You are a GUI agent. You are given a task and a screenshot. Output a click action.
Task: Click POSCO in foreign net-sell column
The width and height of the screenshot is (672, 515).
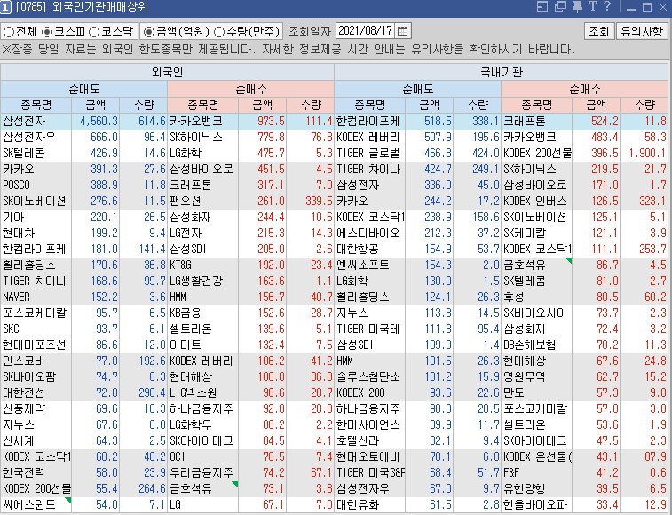[16, 186]
